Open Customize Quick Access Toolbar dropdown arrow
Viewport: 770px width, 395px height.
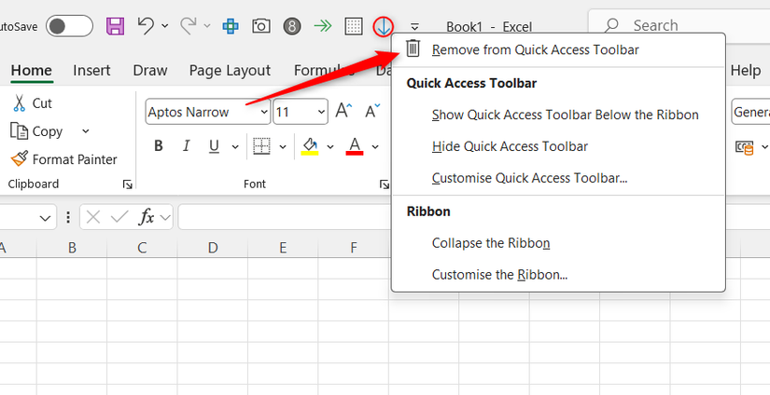(x=414, y=26)
